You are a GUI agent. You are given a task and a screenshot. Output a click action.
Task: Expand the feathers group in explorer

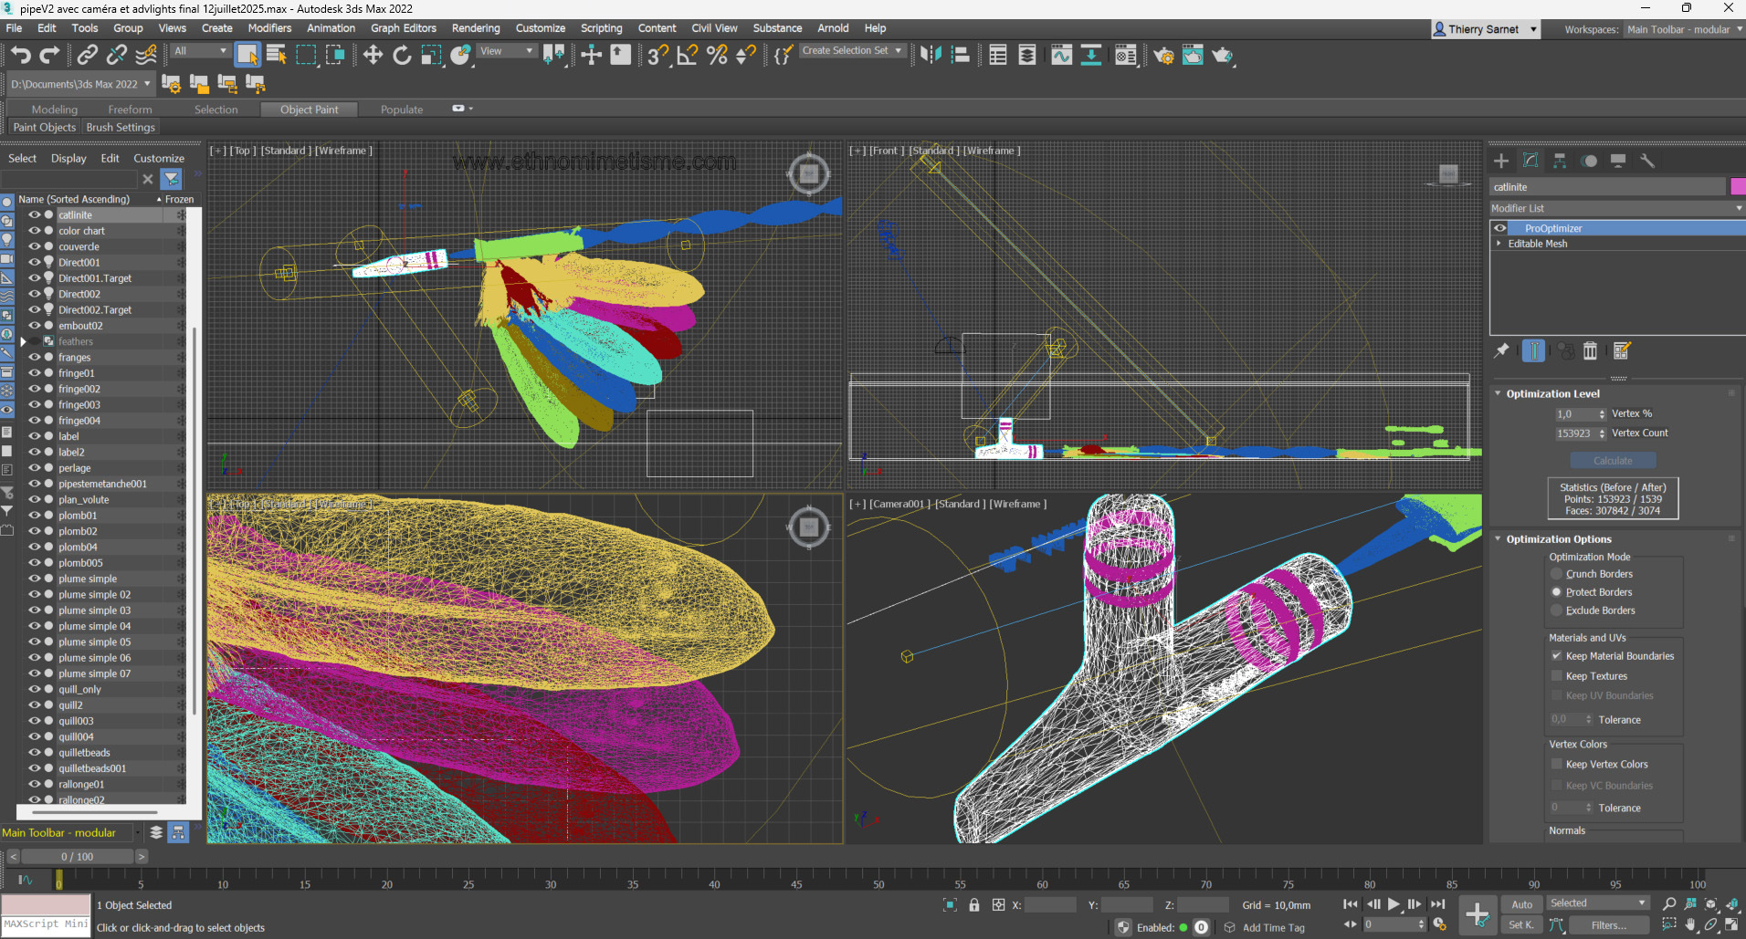[24, 342]
